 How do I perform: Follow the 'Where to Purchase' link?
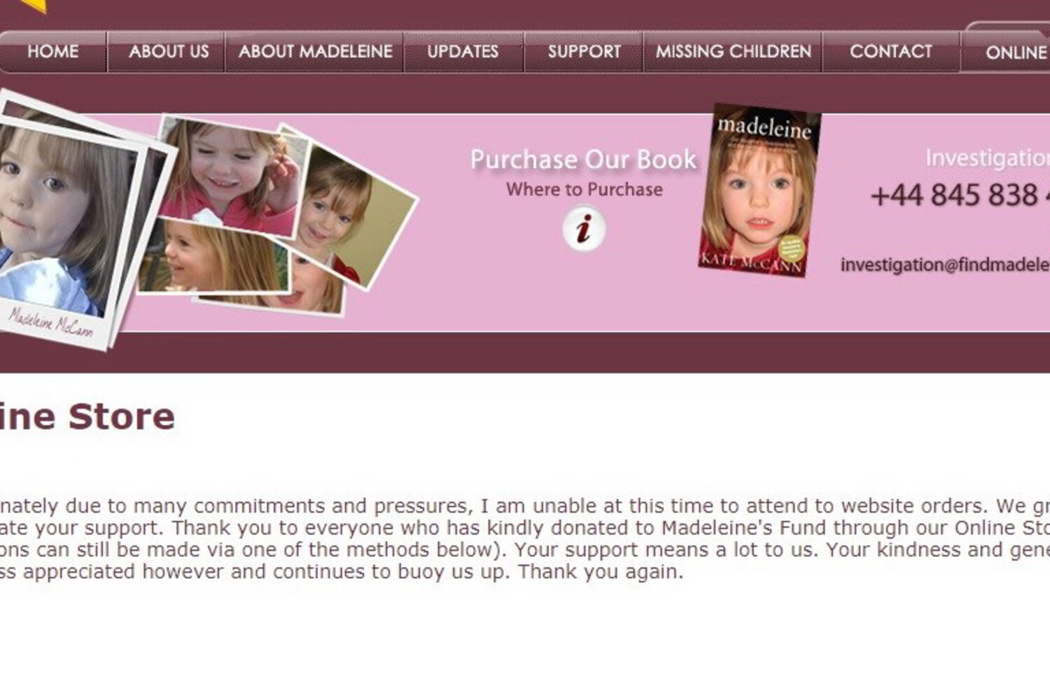click(584, 190)
